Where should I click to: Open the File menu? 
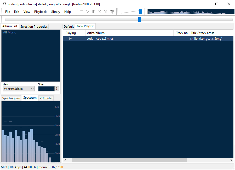8,12
